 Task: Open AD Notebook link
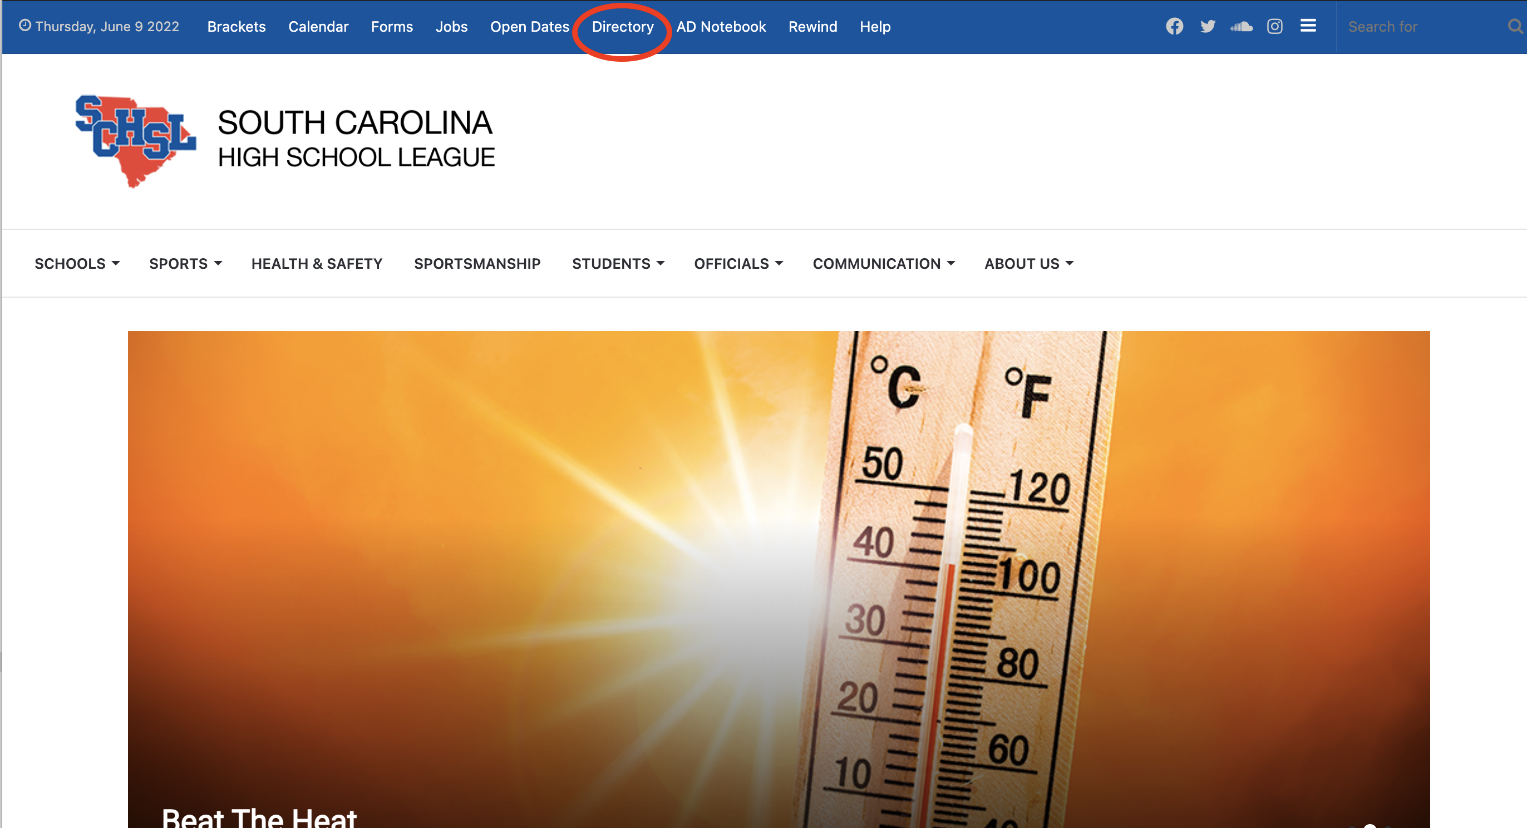click(721, 27)
